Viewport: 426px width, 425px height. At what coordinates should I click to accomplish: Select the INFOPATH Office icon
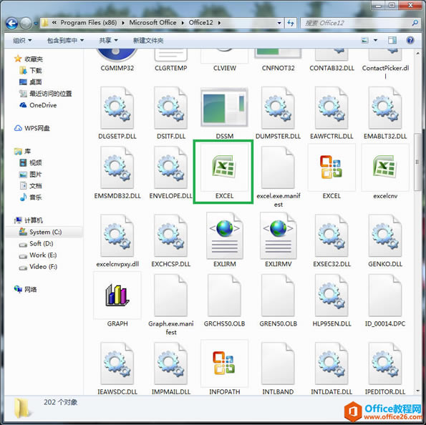(224, 363)
